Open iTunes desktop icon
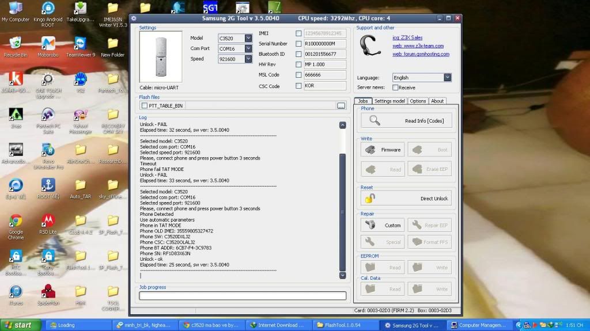The height and width of the screenshot is (331, 590). 16,295
